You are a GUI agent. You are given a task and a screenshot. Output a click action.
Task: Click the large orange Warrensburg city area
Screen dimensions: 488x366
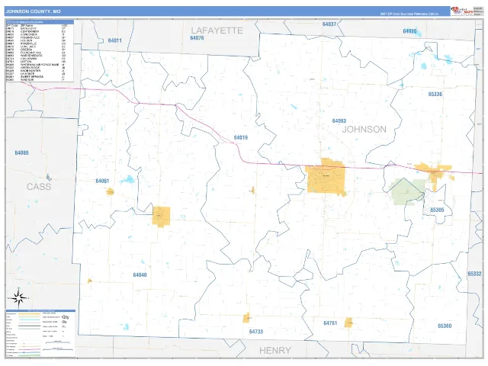click(326, 177)
